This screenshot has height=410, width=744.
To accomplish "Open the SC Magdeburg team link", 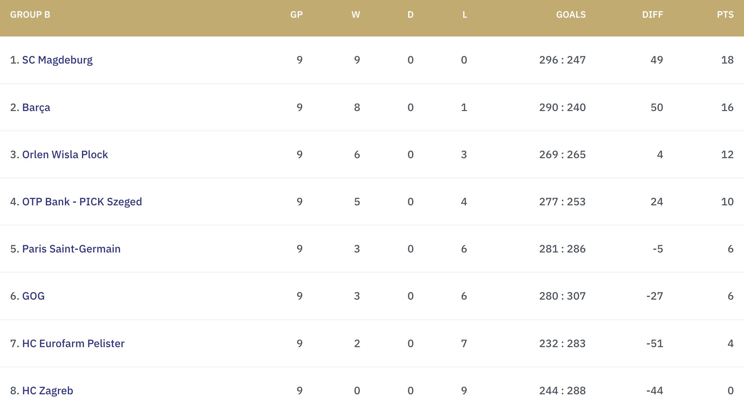I will (57, 60).
